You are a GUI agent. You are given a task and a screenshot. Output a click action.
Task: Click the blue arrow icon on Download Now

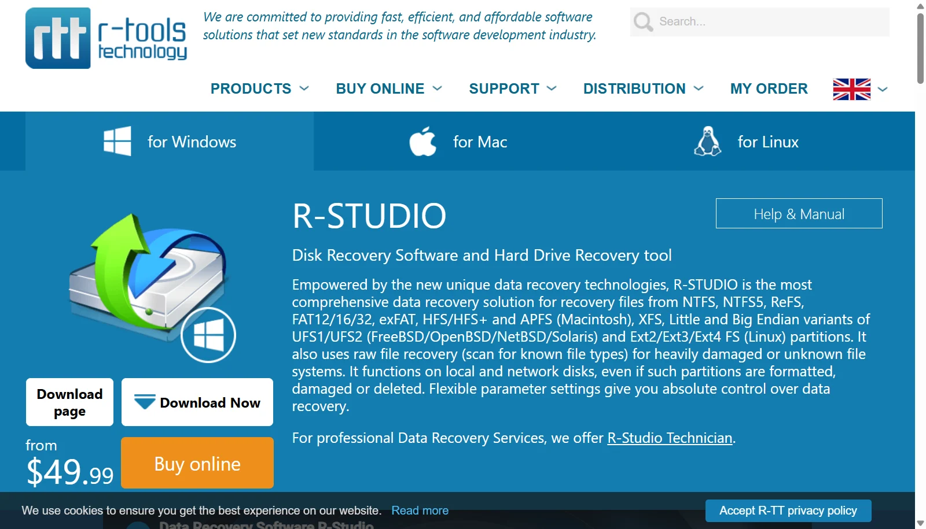tap(145, 401)
